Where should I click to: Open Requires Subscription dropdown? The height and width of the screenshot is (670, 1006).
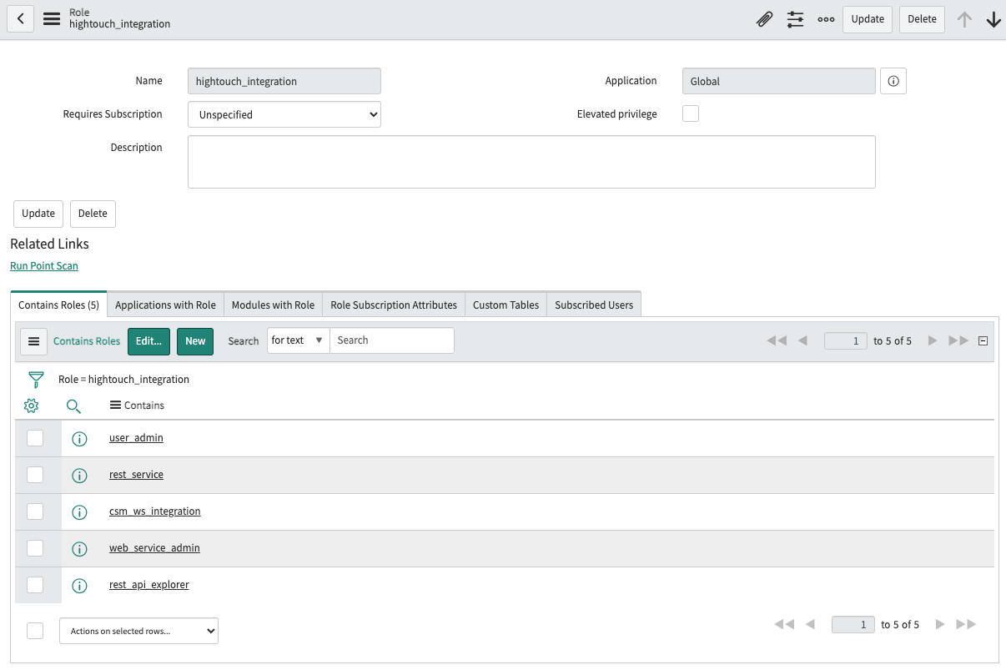click(284, 114)
